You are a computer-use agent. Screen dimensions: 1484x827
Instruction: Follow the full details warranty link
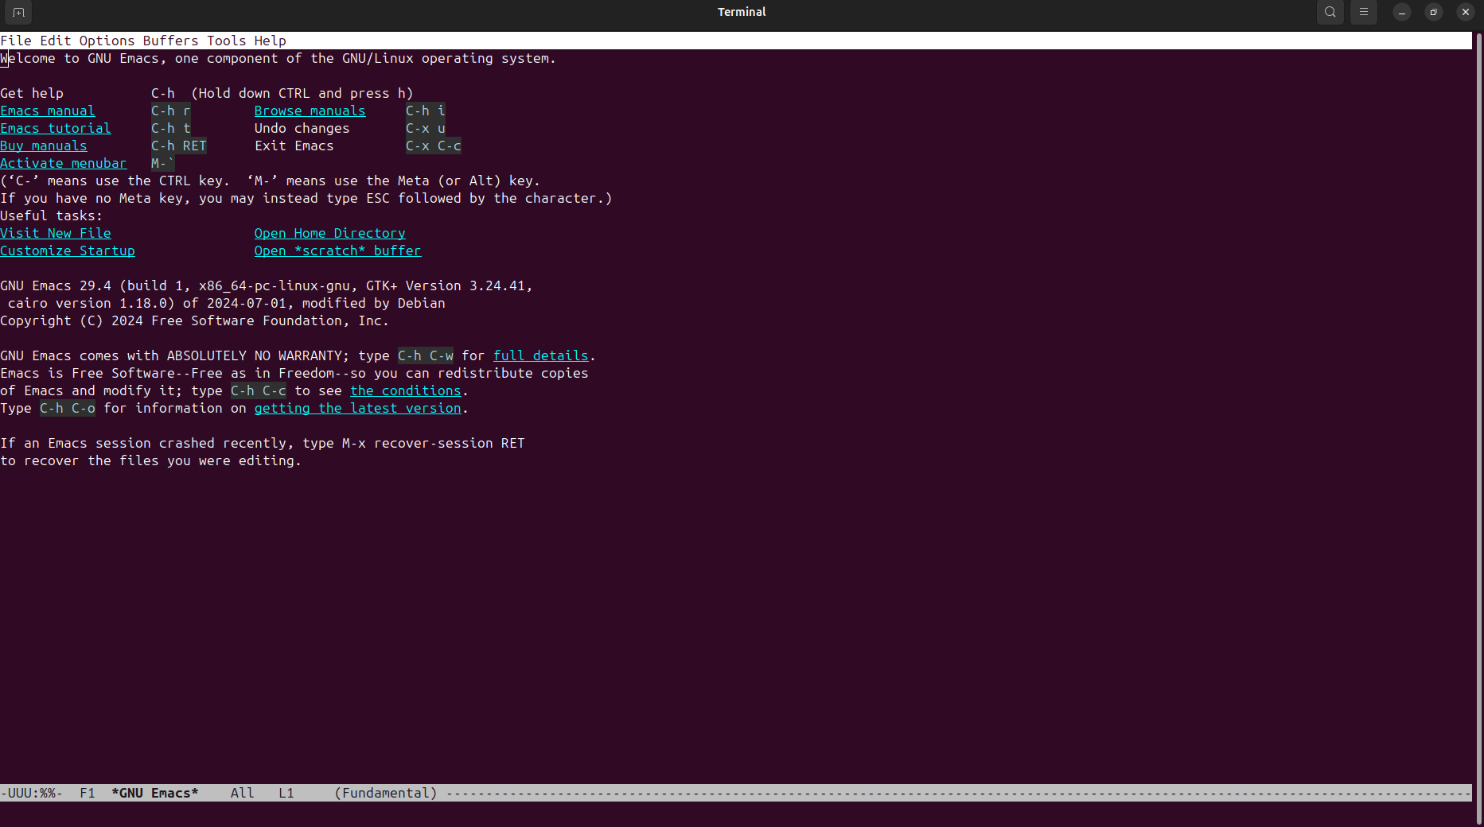pos(541,355)
